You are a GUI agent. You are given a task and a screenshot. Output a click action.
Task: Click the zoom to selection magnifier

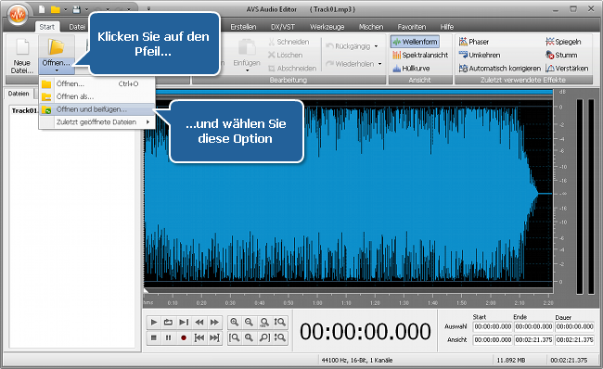pos(250,337)
